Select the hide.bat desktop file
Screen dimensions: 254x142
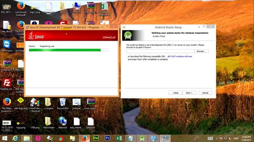pos(77,104)
